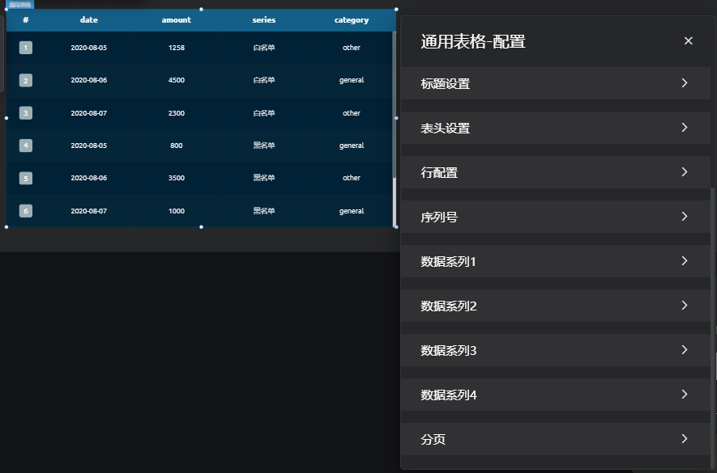Open 数据系列2 configuration
Screen dimensions: 717x473
point(555,306)
